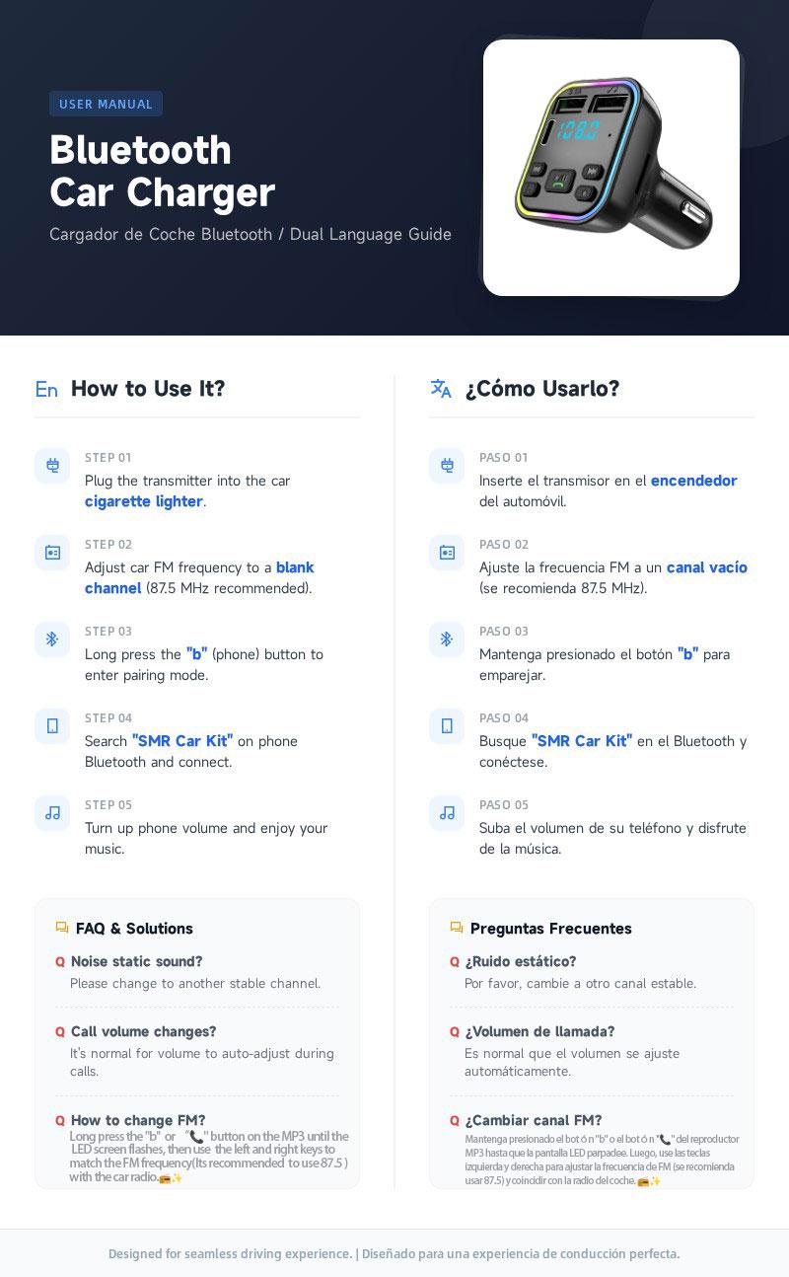Click the 'canal vacío' highlighted text
789x1277 pixels.
707,567
